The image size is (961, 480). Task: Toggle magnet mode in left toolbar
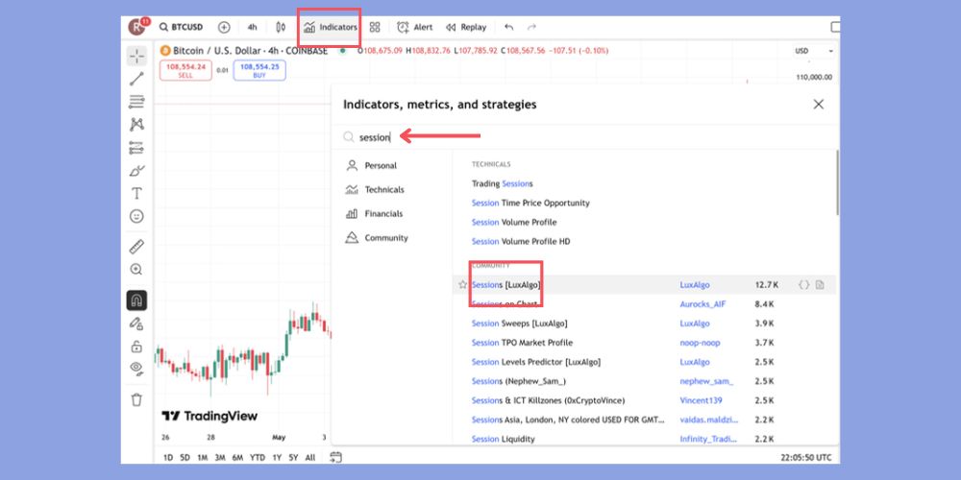pos(136,300)
